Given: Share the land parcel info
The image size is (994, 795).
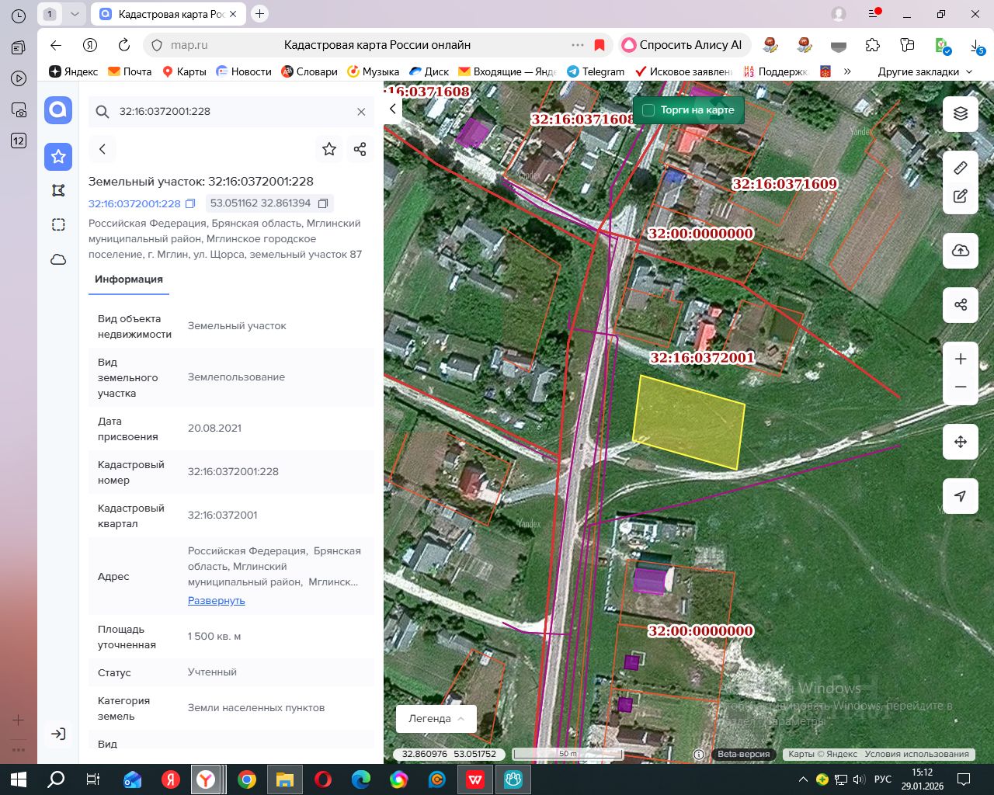Looking at the screenshot, I should [x=360, y=149].
